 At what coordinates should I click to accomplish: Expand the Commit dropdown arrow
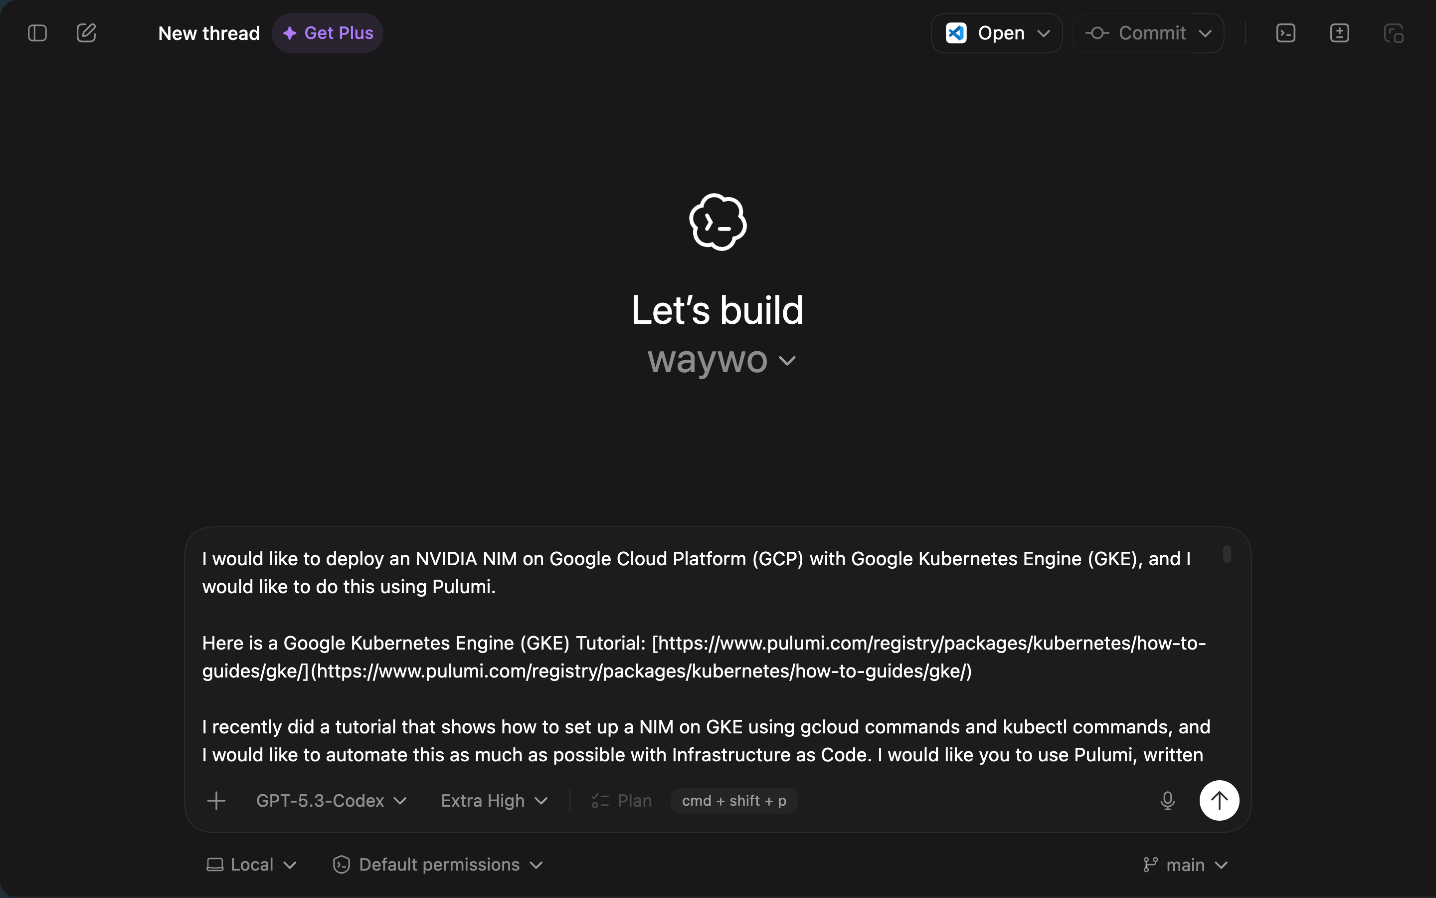[1205, 33]
